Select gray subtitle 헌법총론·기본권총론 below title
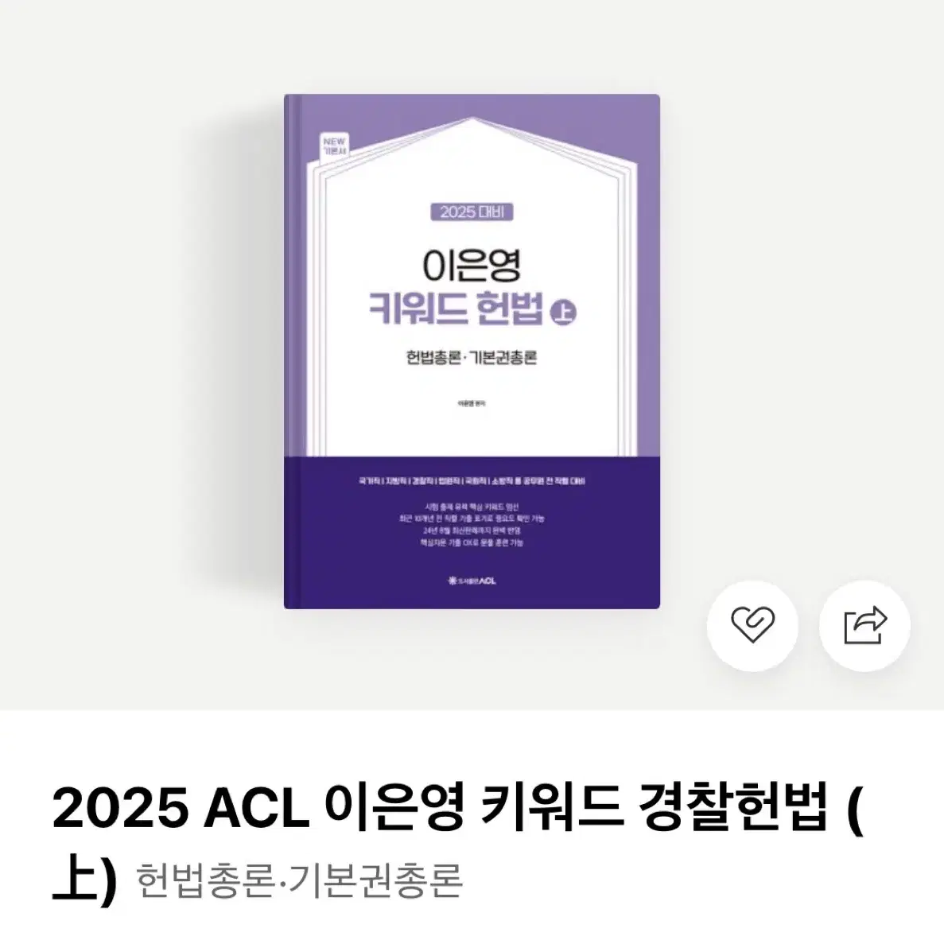The image size is (944, 944). [x=299, y=881]
